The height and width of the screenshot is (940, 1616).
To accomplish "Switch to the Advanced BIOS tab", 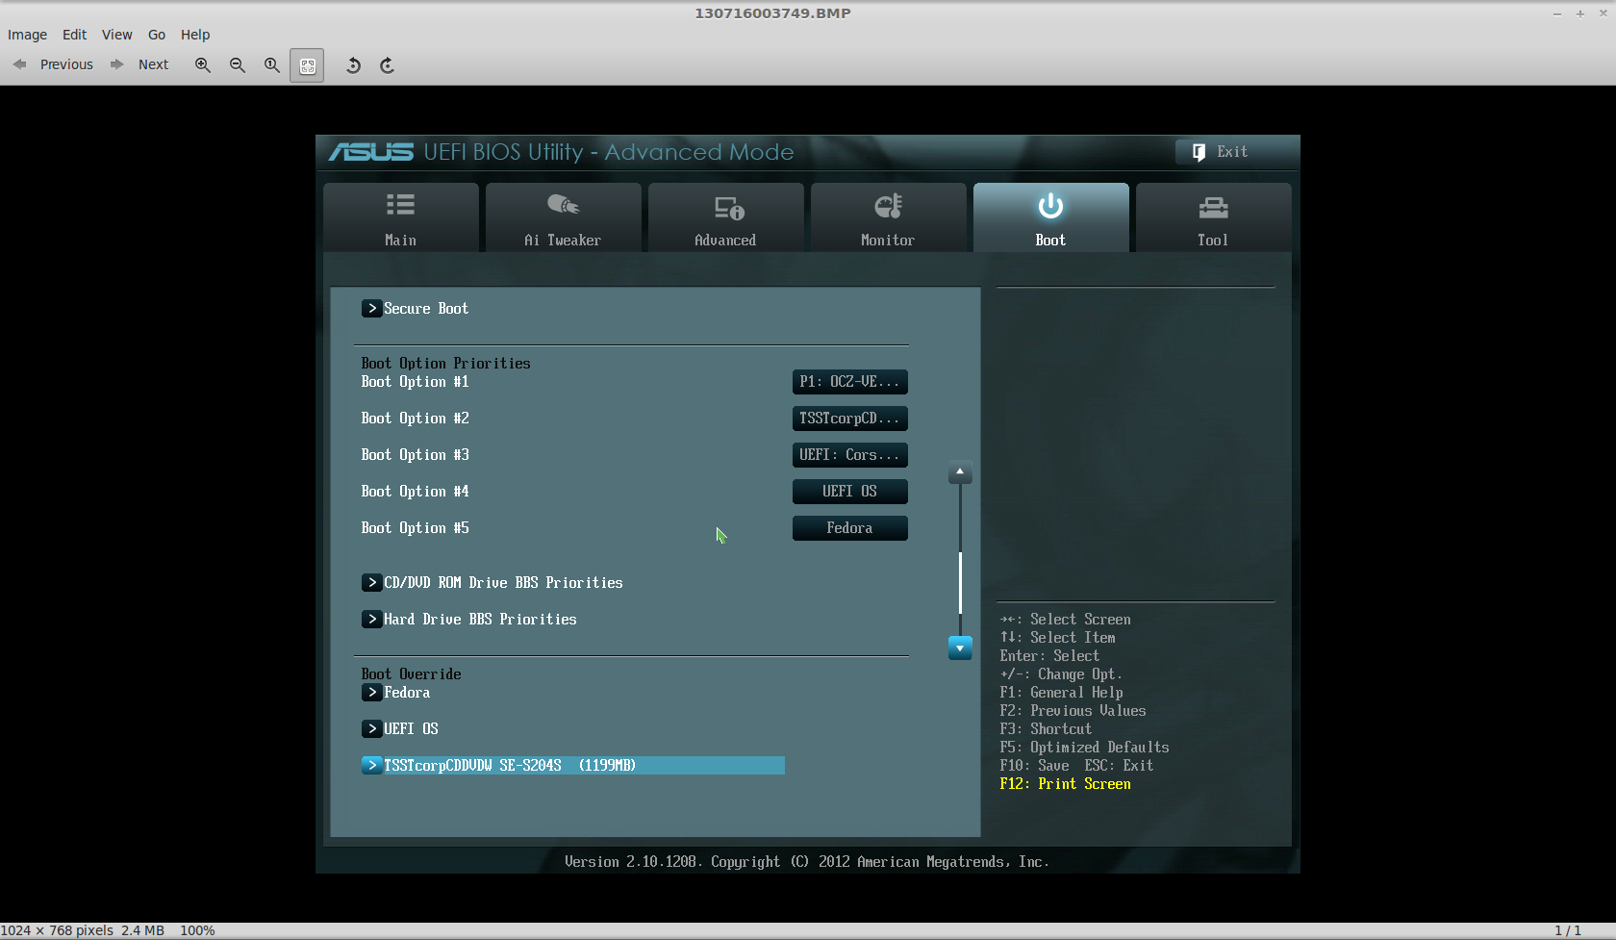I will point(726,218).
